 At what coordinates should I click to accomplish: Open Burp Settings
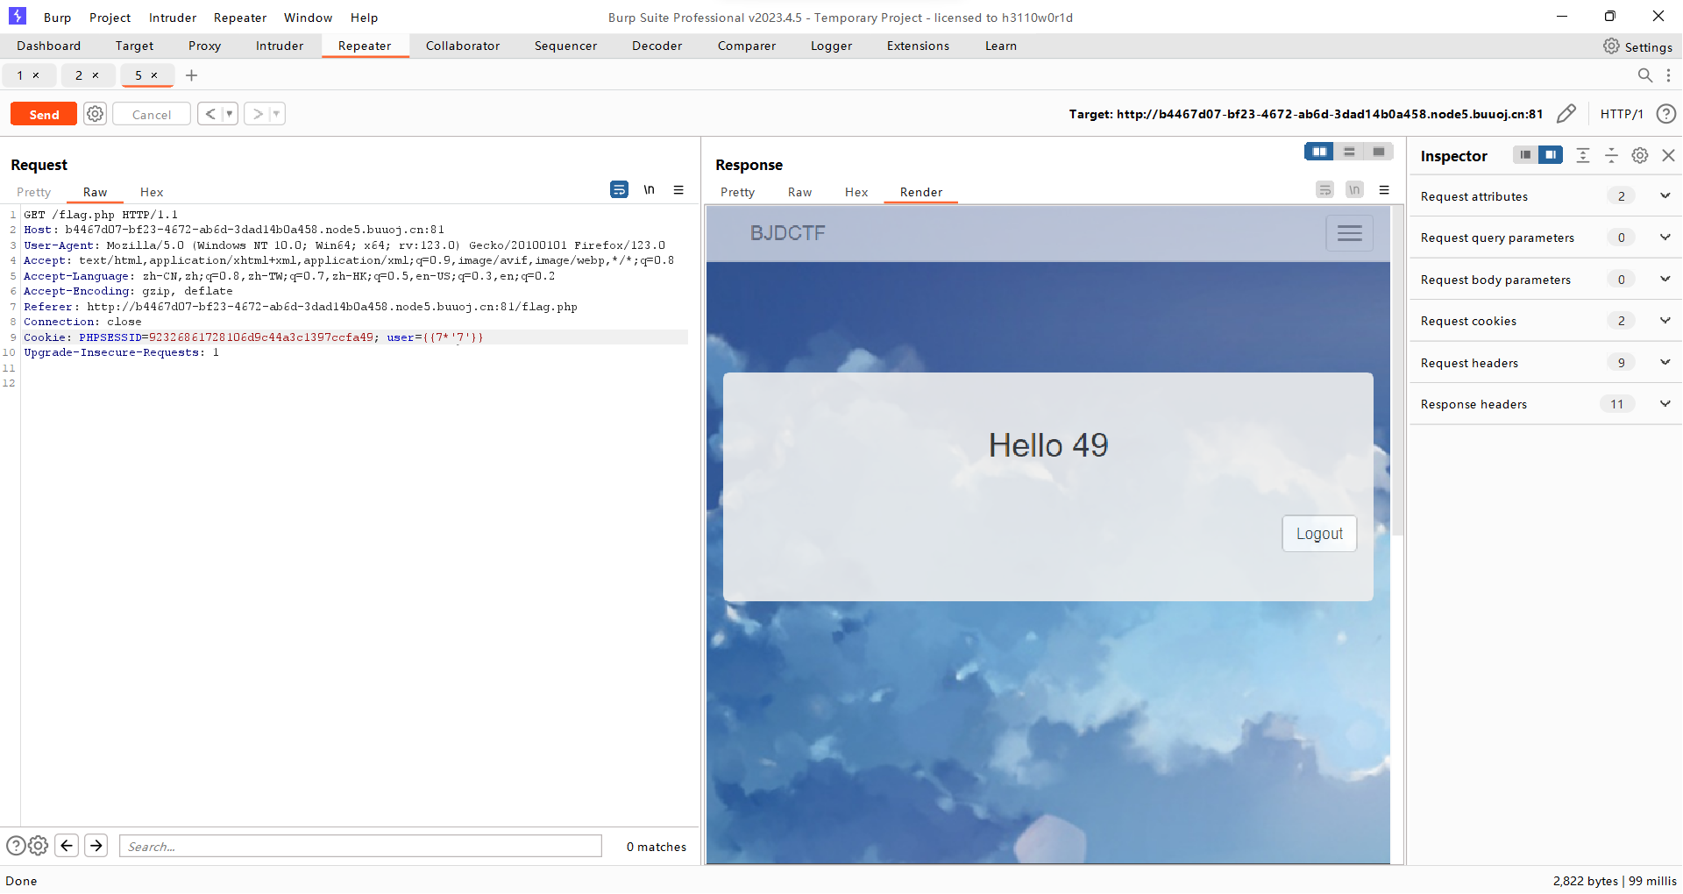[x=1637, y=46]
